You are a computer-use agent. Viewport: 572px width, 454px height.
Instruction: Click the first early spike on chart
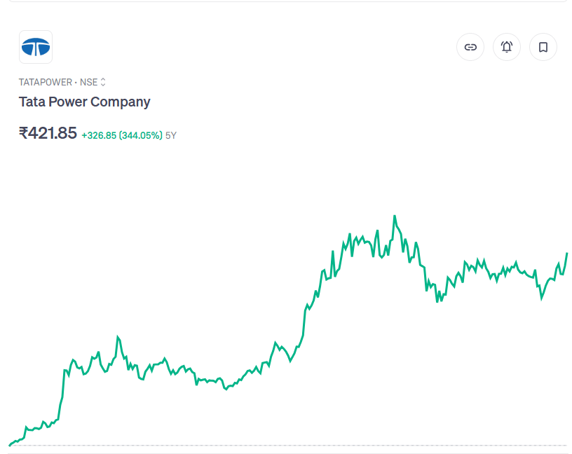point(118,337)
